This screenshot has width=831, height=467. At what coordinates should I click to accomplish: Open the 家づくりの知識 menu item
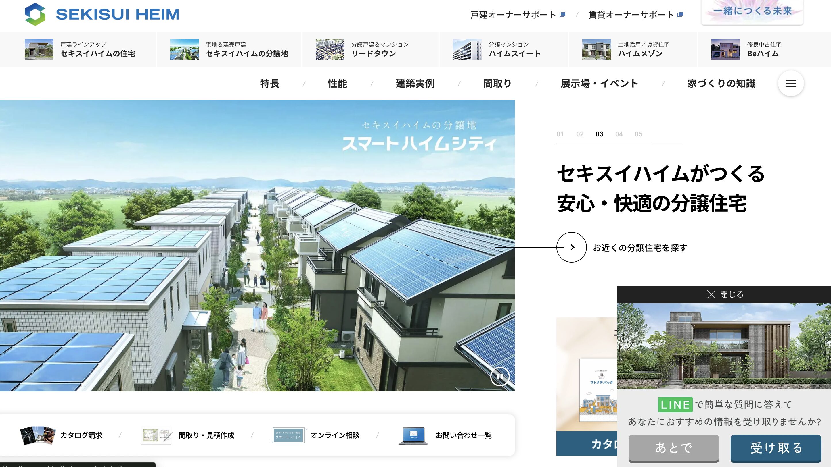721,84
